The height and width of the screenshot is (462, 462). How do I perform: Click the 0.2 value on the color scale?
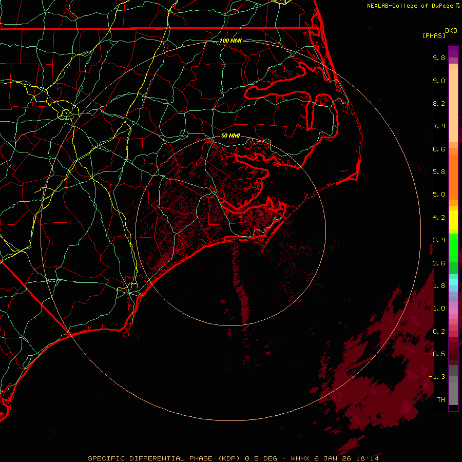tap(439, 332)
